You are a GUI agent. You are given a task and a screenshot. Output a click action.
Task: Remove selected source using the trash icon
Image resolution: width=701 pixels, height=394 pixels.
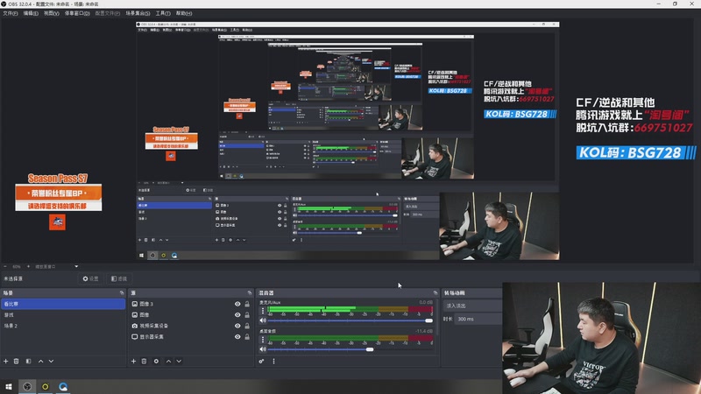(144, 361)
